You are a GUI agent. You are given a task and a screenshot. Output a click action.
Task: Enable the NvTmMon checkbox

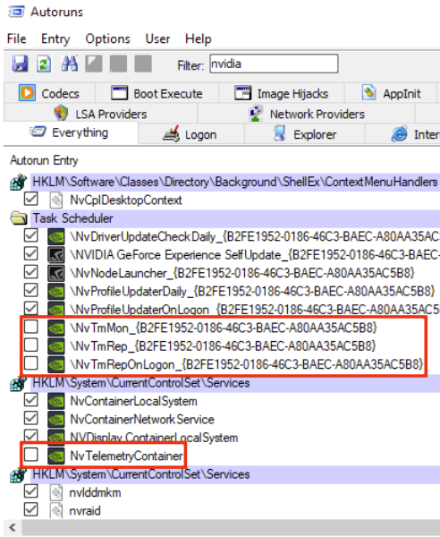30,327
